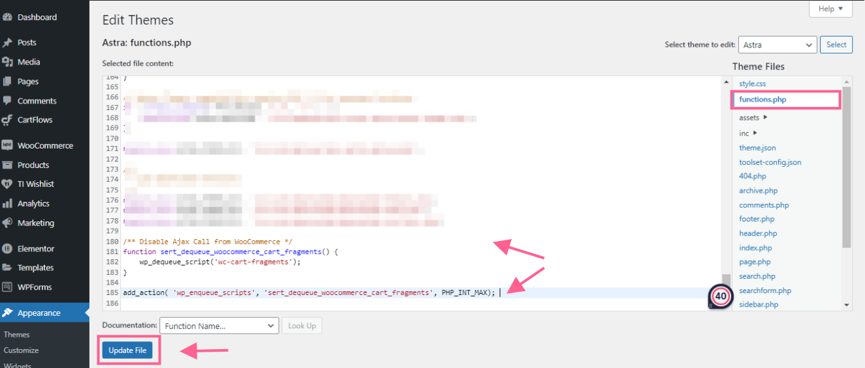Click the Elementor sidebar icon
Screen dimensions: 865x368
(x=8, y=249)
